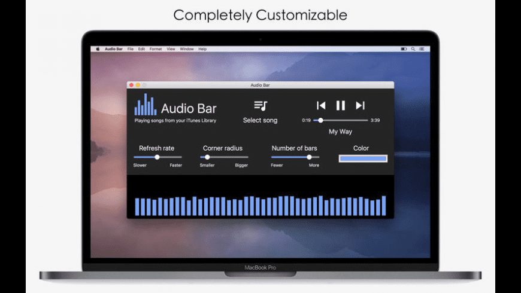The height and width of the screenshot is (293, 521).
Task: Click the 'My Way' song title
Action: tap(340, 132)
